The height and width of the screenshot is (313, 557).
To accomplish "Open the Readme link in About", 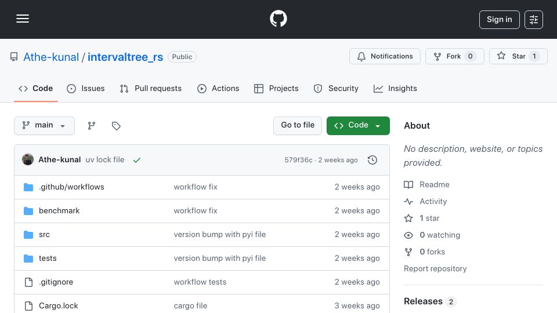I will tap(434, 184).
